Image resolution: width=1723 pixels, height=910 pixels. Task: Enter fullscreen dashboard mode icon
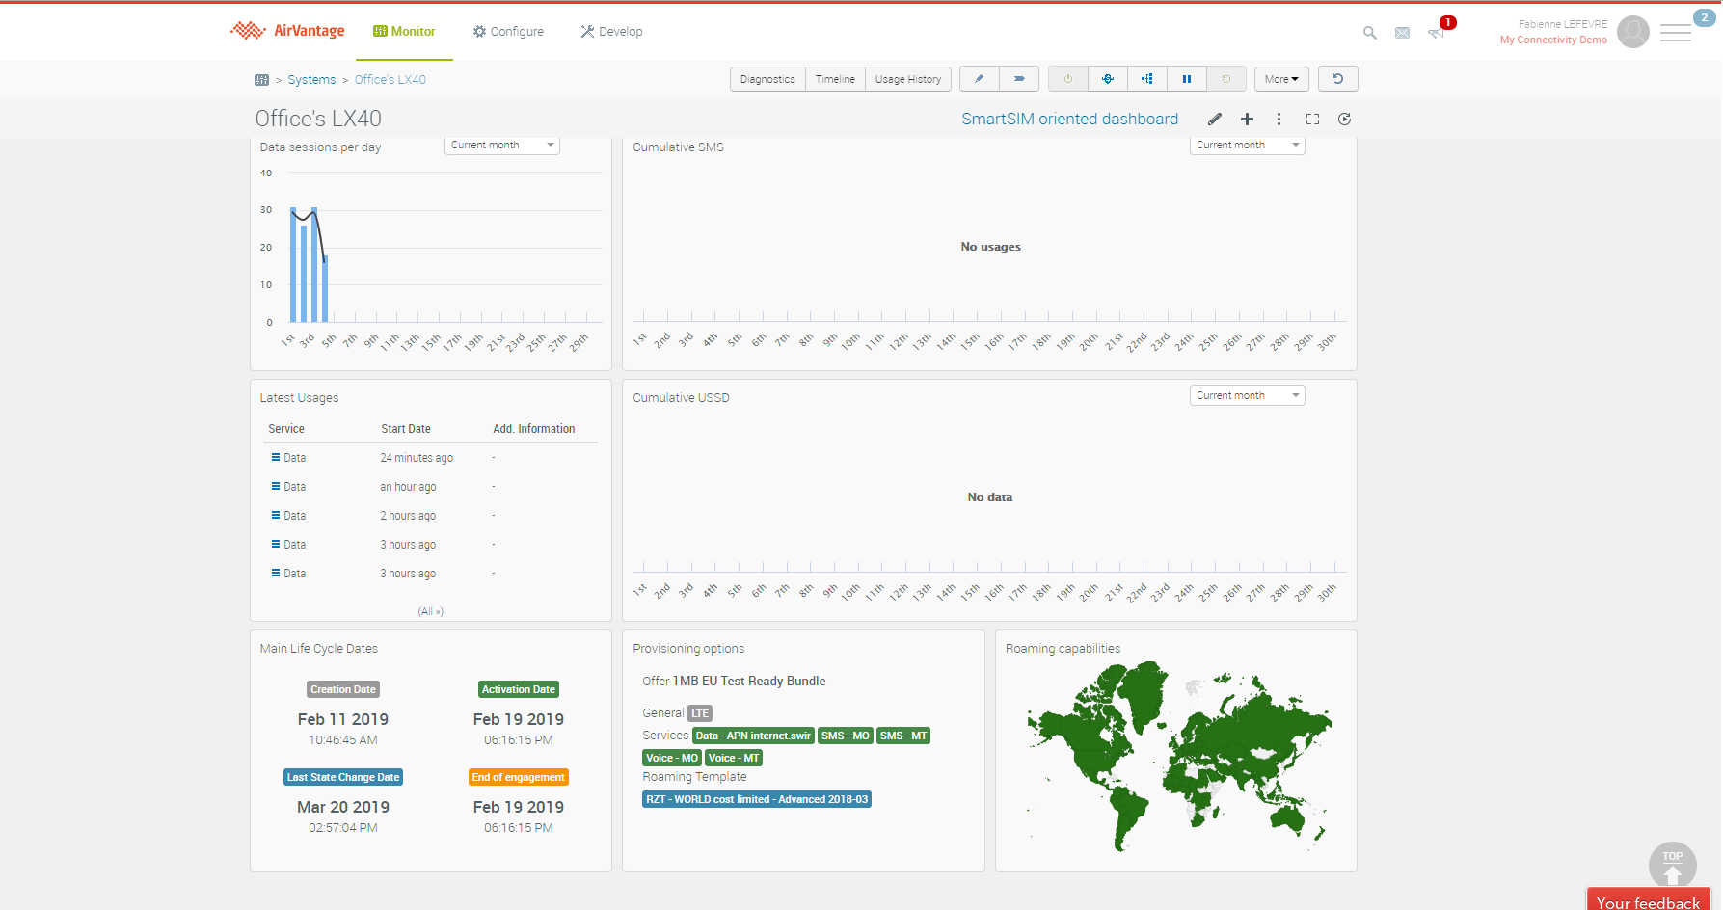[1312, 120]
